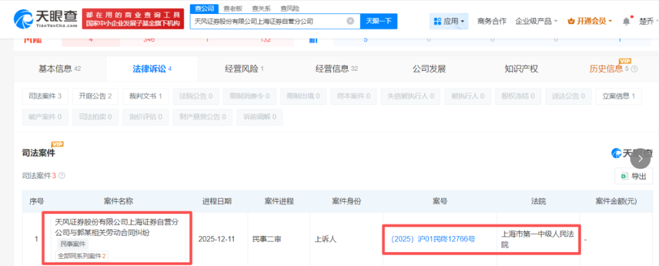Image resolution: width=659 pixels, height=266 pixels.
Task: Click the 案件金额(元) column header
Action: pyautogui.click(x=616, y=201)
